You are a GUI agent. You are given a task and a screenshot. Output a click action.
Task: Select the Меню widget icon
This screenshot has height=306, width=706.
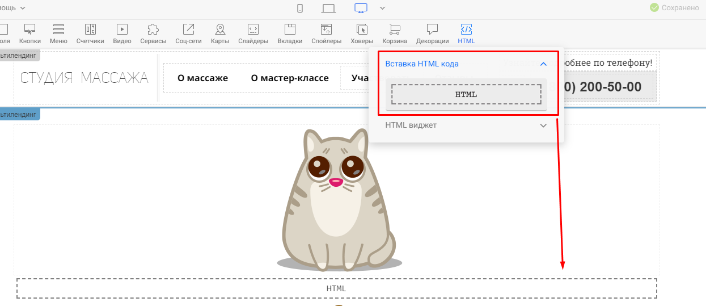[x=58, y=30]
